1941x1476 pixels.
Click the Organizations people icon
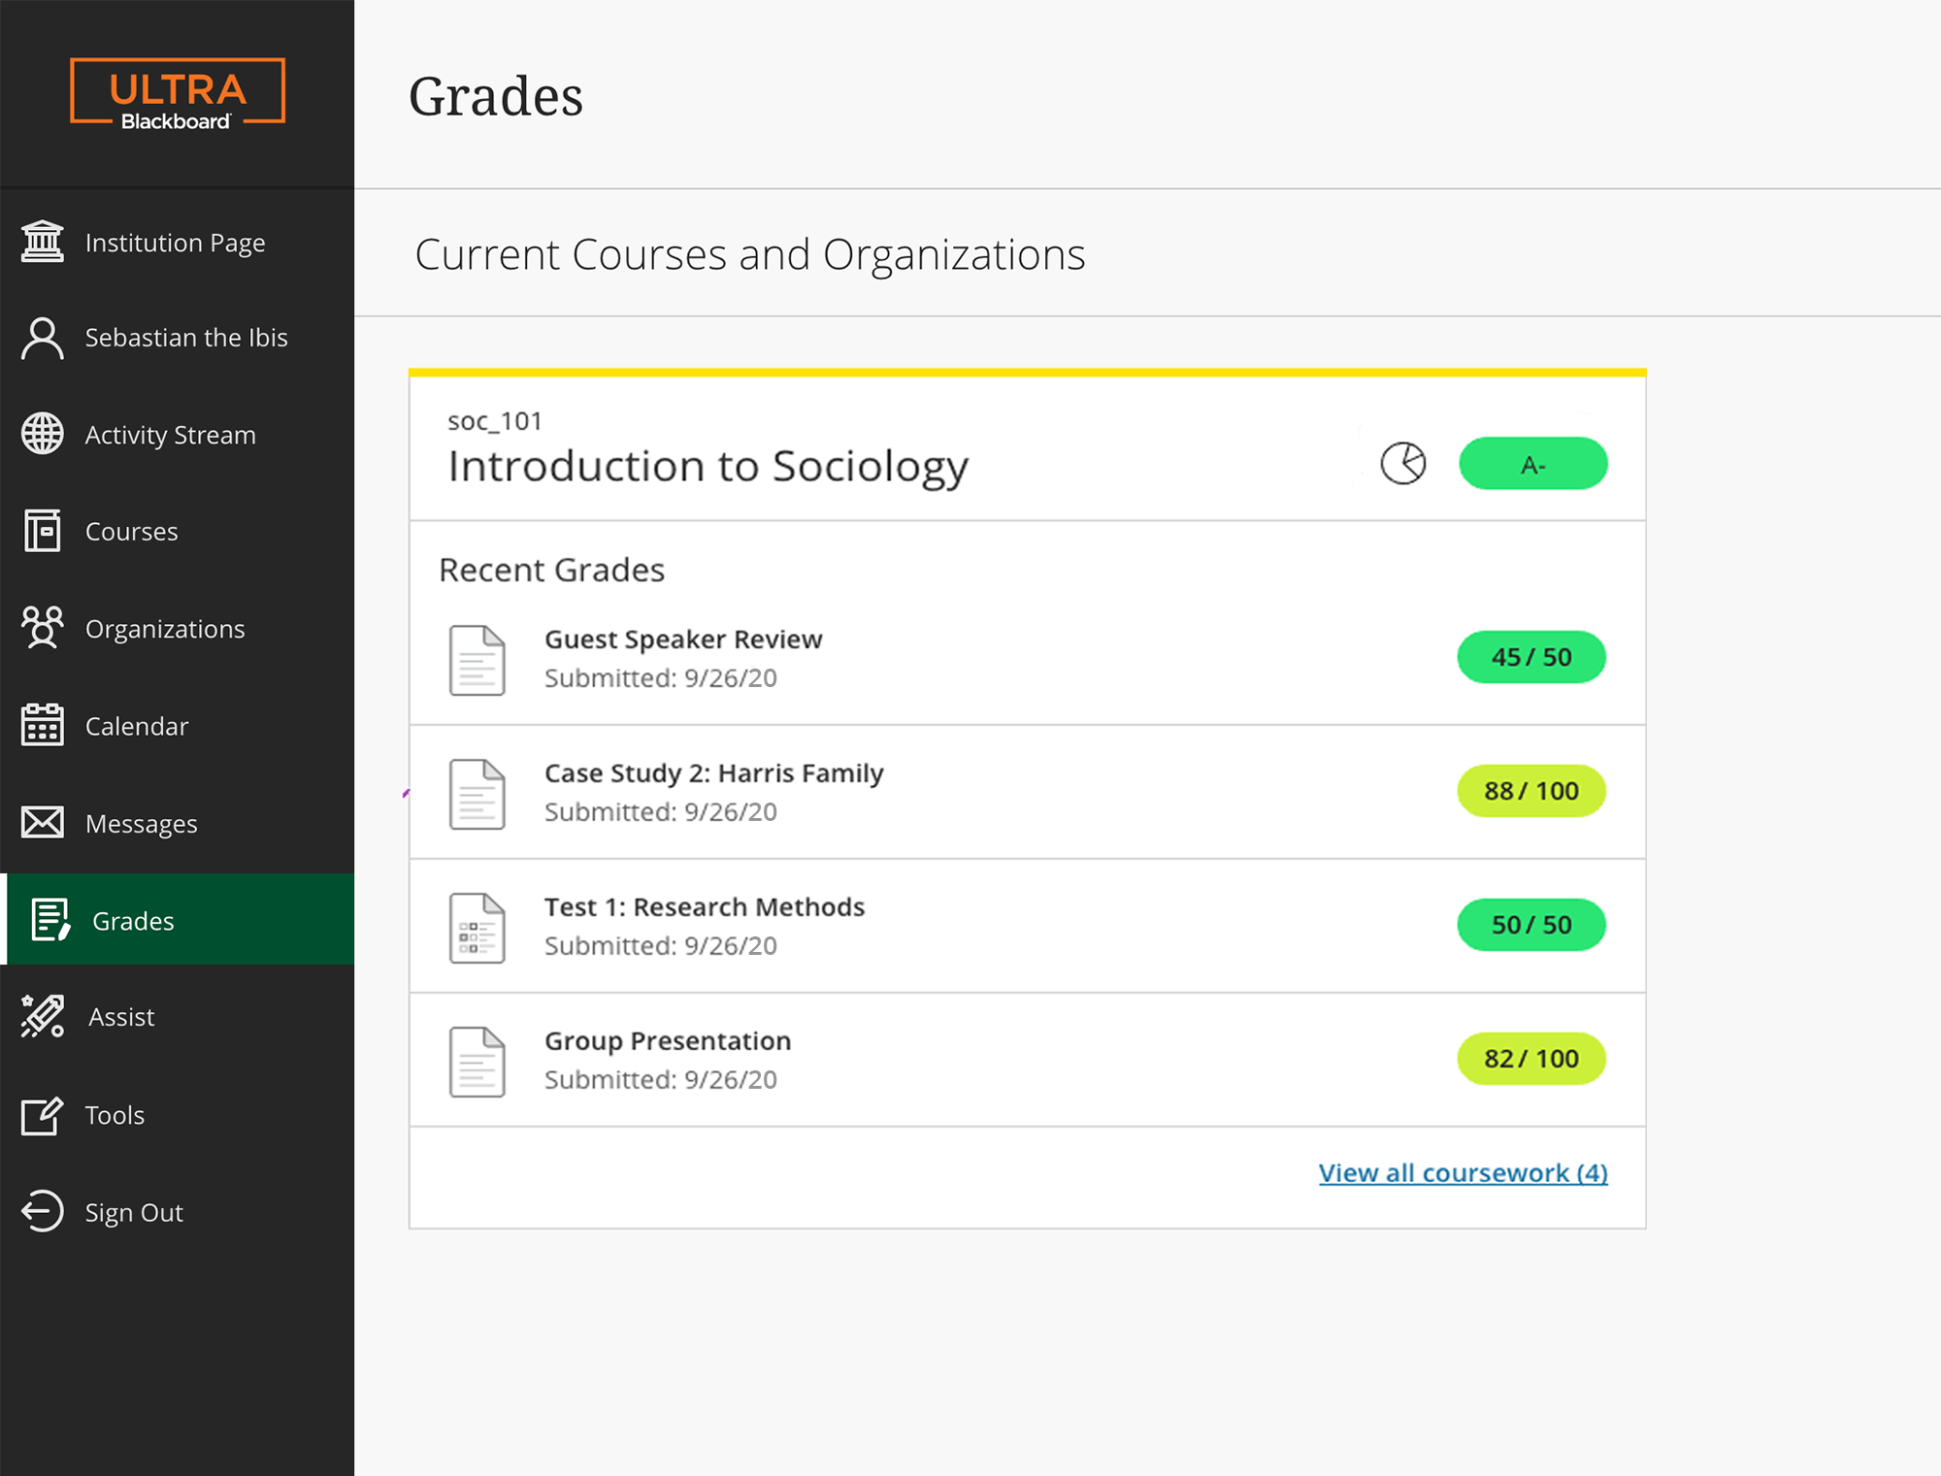43,628
